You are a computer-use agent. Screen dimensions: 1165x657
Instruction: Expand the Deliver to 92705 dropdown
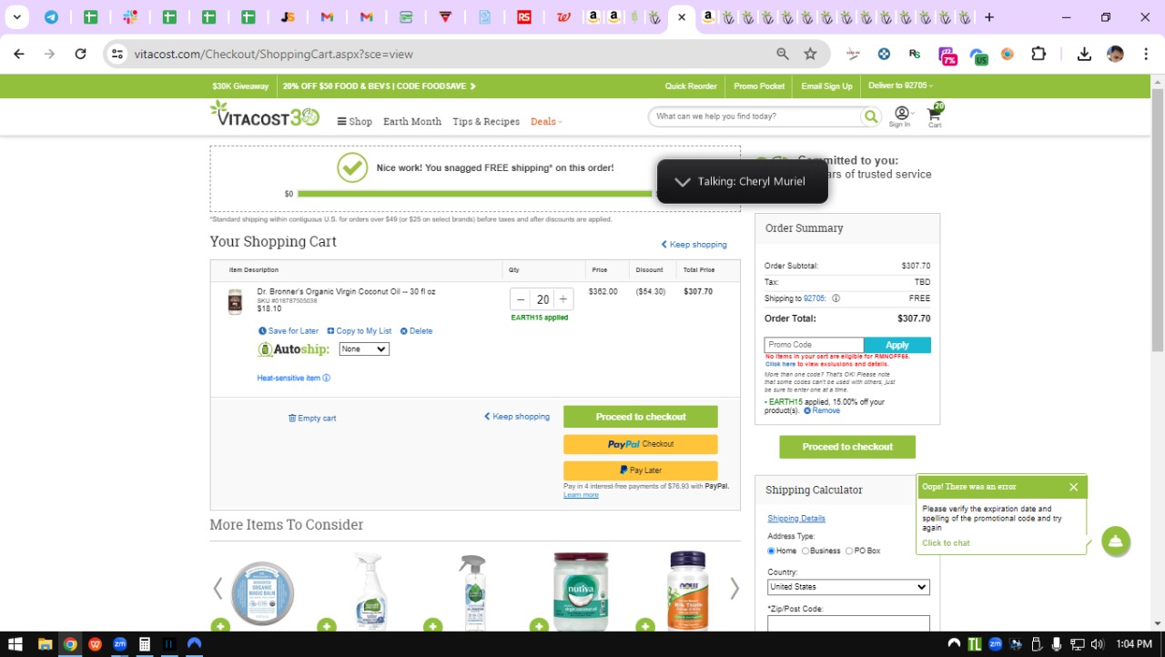(901, 86)
